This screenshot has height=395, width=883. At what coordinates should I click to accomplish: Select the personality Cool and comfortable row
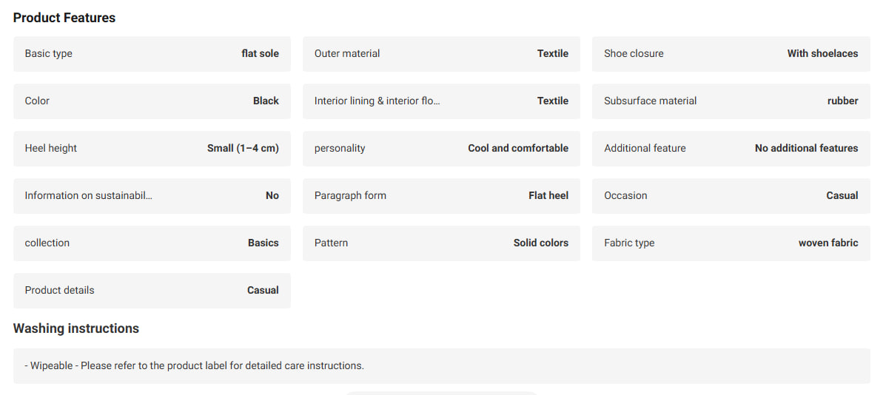[x=441, y=149]
